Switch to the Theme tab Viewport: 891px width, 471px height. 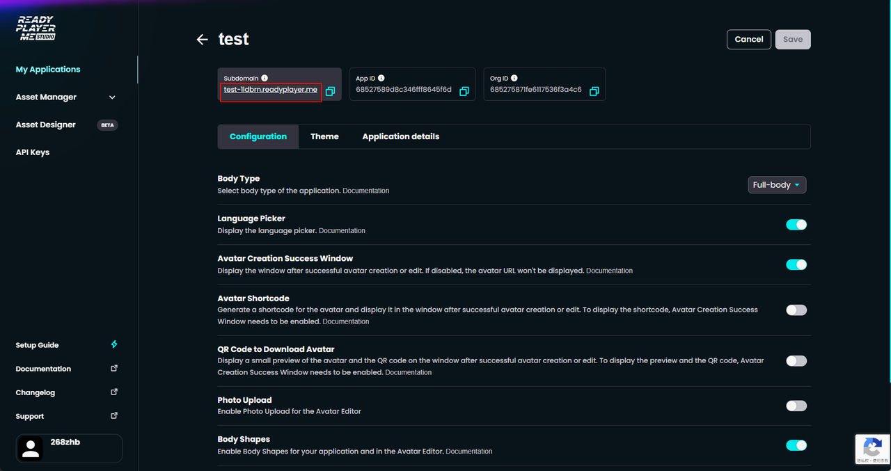pyautogui.click(x=324, y=137)
